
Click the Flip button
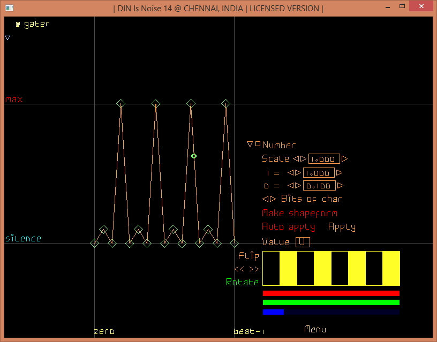(248, 256)
